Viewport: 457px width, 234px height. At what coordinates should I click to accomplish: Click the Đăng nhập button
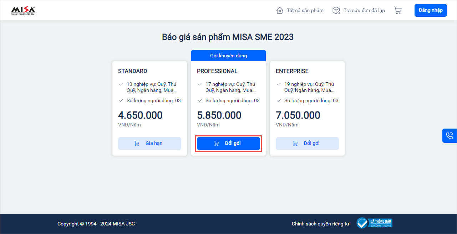pos(431,10)
